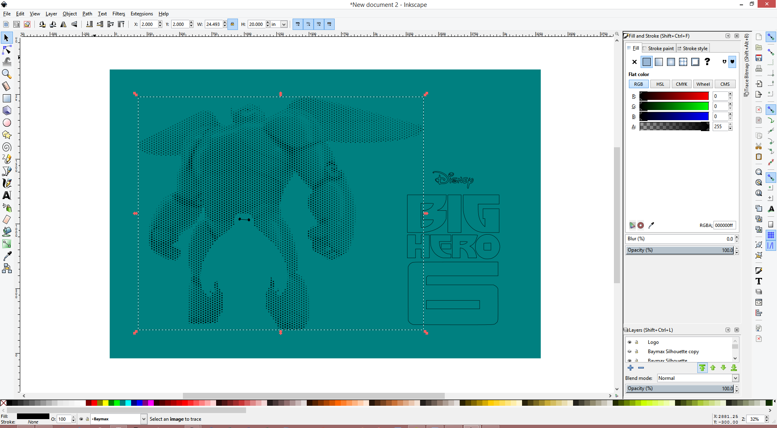Toggle current layer lock in status bar
This screenshot has height=428, width=777.
tap(87, 419)
